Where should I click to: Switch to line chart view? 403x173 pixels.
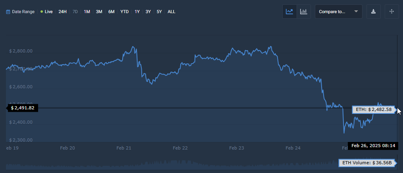click(289, 12)
